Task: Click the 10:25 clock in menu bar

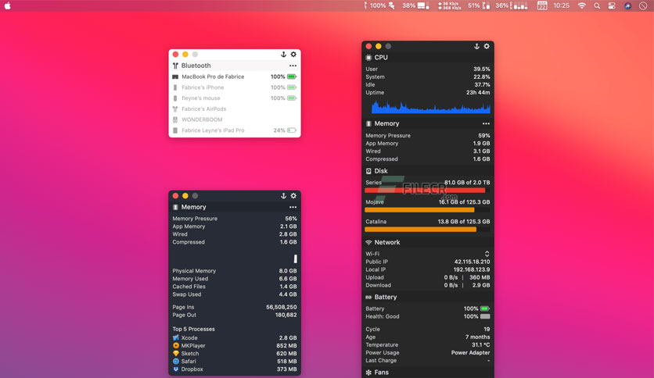Action: point(562,5)
